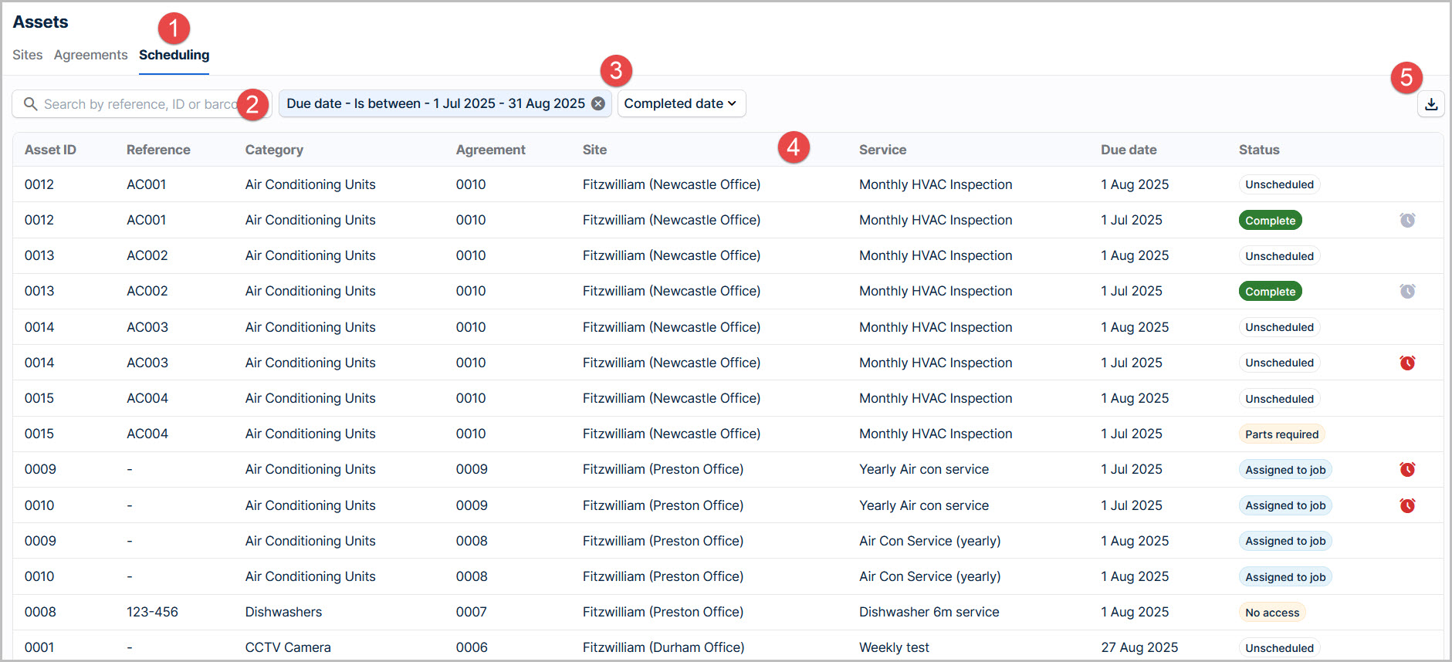1452x662 pixels.
Task: Click the Parts required status badge
Action: click(1281, 434)
